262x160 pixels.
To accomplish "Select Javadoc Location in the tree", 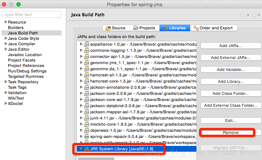I will (25, 55).
